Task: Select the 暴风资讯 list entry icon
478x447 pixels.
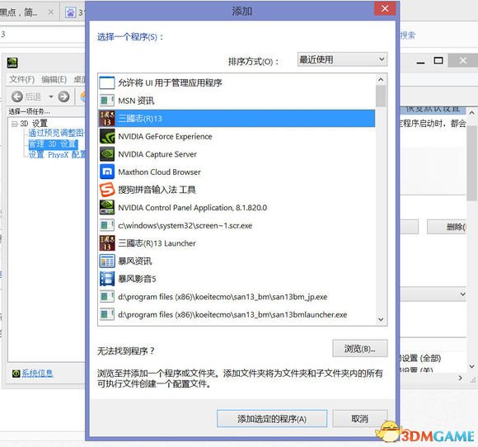Action: point(107,261)
